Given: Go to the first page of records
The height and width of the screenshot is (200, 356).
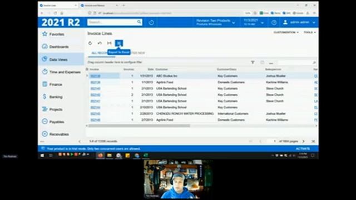Looking at the screenshot, I should (251, 141).
